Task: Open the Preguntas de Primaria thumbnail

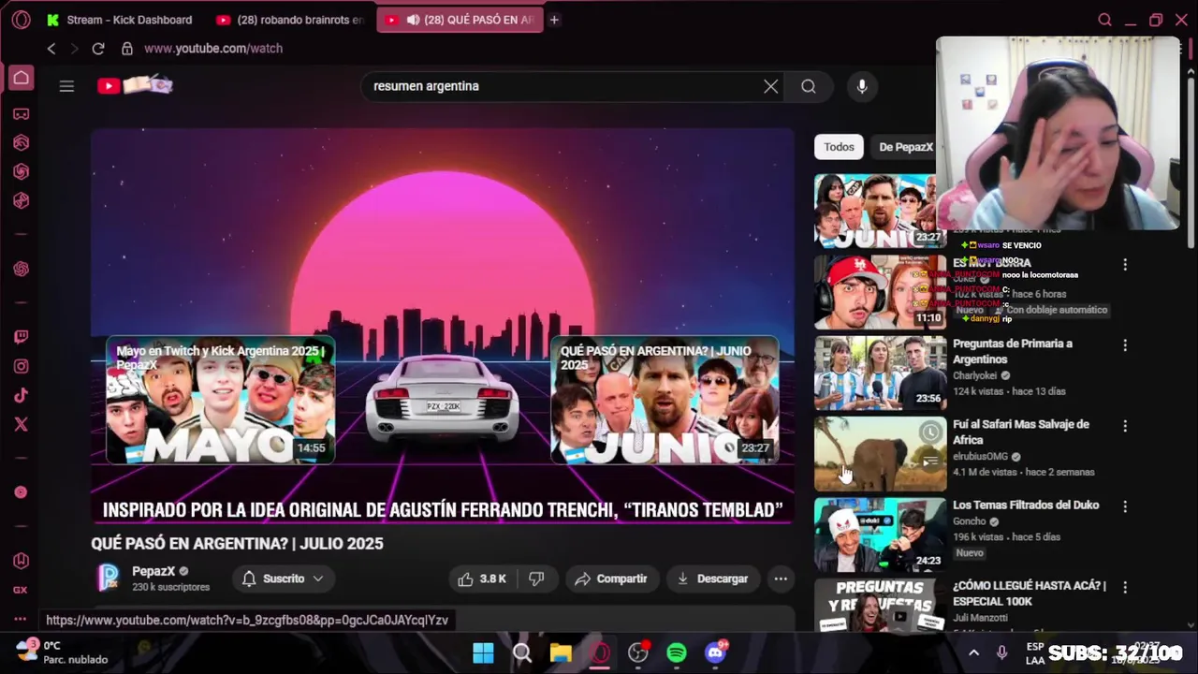Action: (x=880, y=373)
